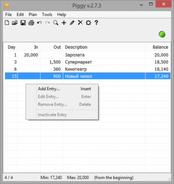Choose Add Entry... from context menu
This screenshot has width=174, height=184.
(x=62, y=89)
